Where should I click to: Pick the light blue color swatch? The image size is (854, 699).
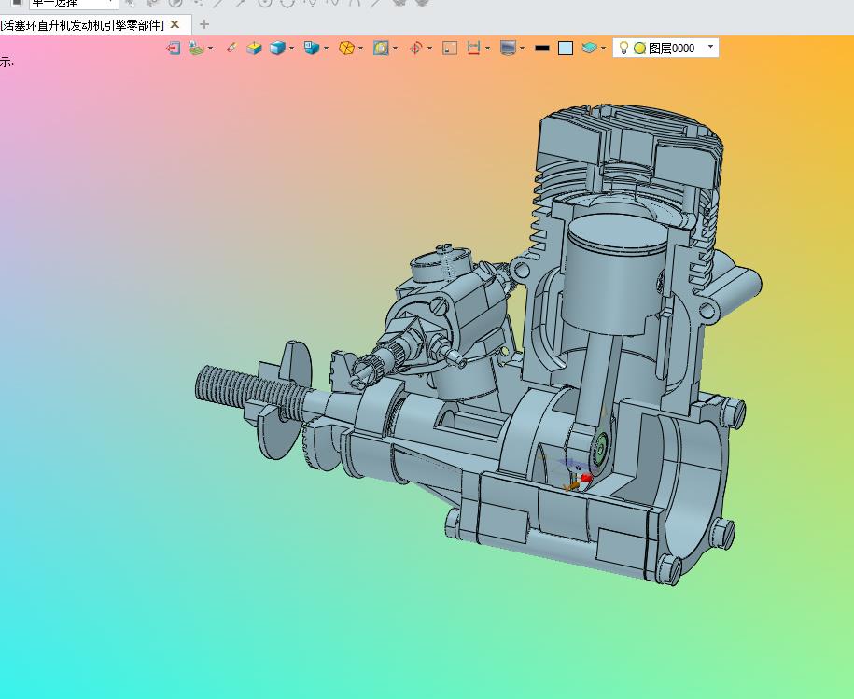coord(566,48)
